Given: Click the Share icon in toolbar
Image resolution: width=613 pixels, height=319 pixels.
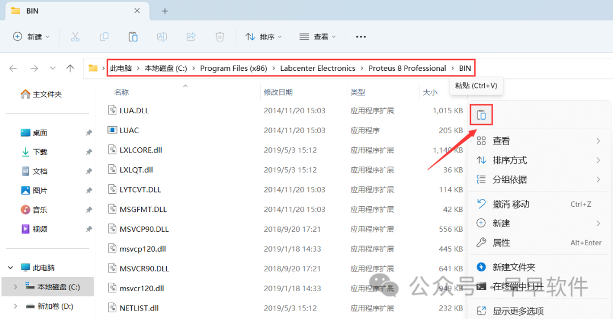Looking at the screenshot, I should [x=191, y=37].
